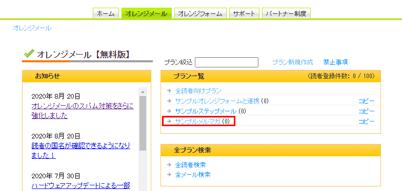Click the news scrollbar up arrow
The image size is (402, 191).
click(x=143, y=92)
